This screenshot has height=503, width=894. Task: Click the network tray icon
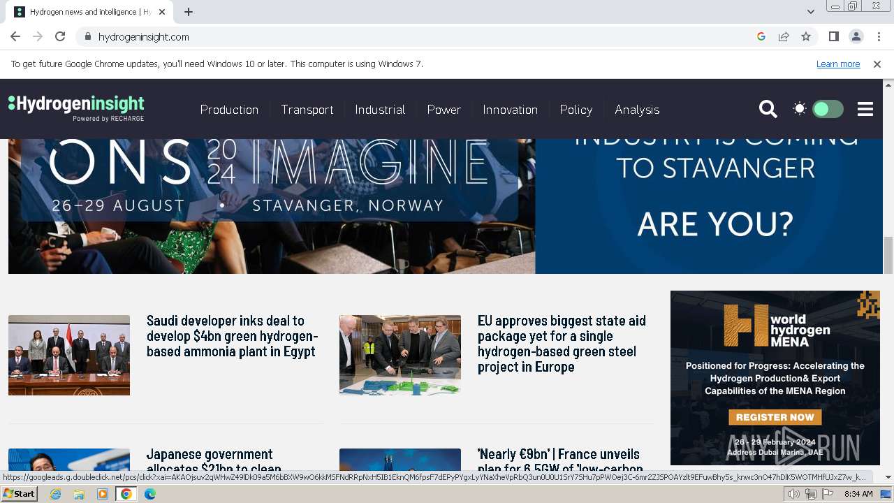pos(811,494)
